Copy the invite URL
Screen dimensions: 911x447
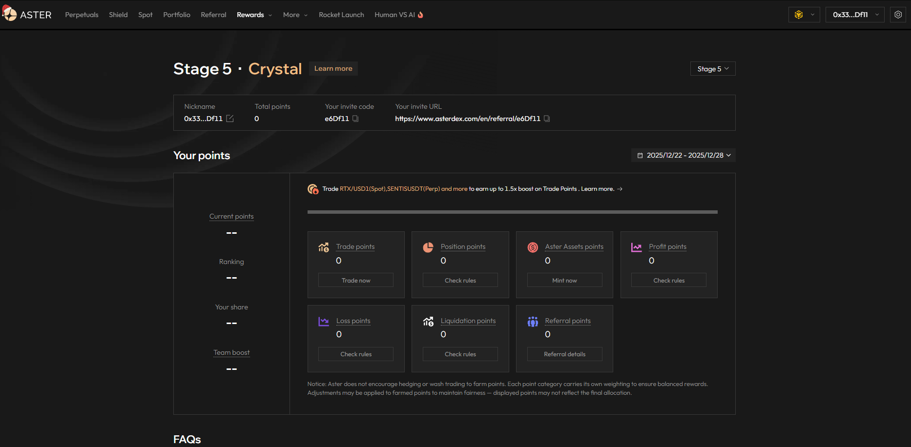547,119
